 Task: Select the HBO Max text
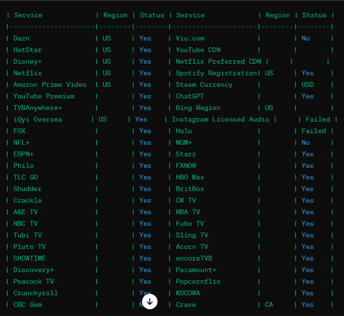pos(190,177)
